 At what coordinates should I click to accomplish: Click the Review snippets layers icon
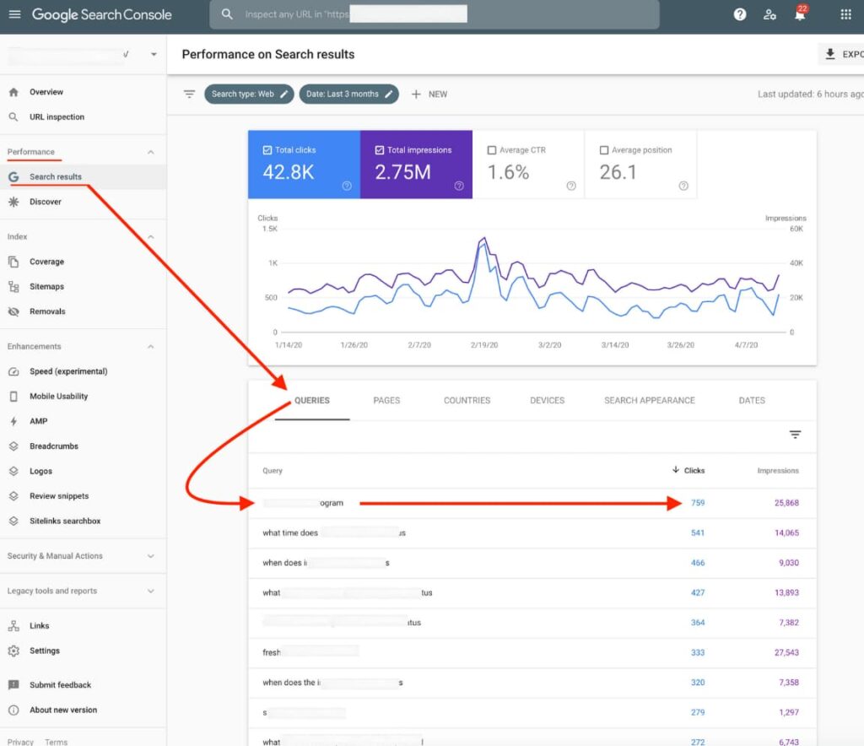tap(13, 496)
